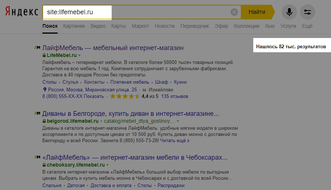
Task: Click the belgorod.lifemebel.ru URL
Action: pyautogui.click(x=73, y=121)
